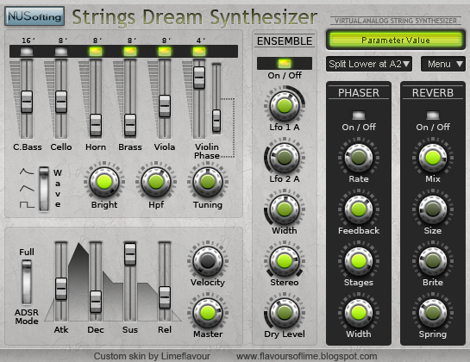The image size is (470, 362).
Task: Flip the Full ADSR Mode switch
Action: click(x=27, y=282)
